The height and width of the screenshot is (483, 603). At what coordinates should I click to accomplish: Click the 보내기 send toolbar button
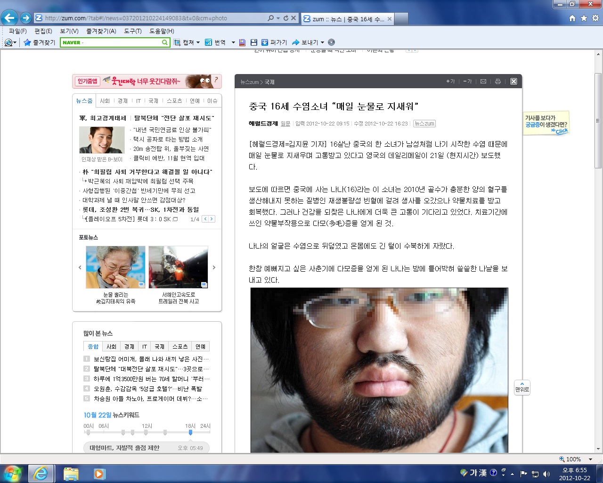(x=305, y=42)
